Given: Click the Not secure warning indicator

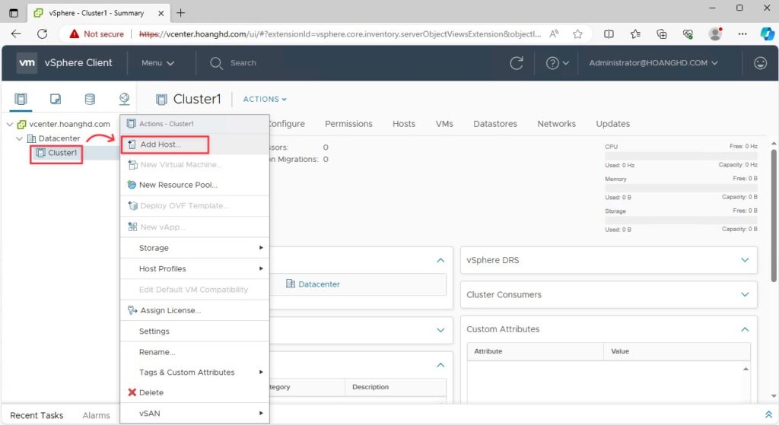Looking at the screenshot, I should click(97, 33).
